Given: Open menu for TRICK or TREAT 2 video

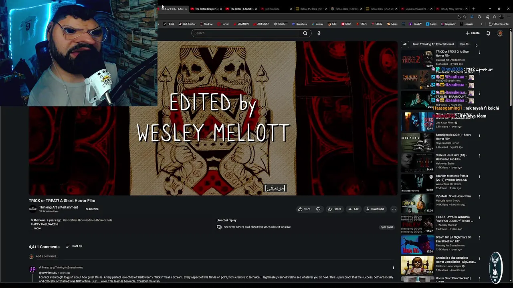Looking at the screenshot, I should coord(479,52).
